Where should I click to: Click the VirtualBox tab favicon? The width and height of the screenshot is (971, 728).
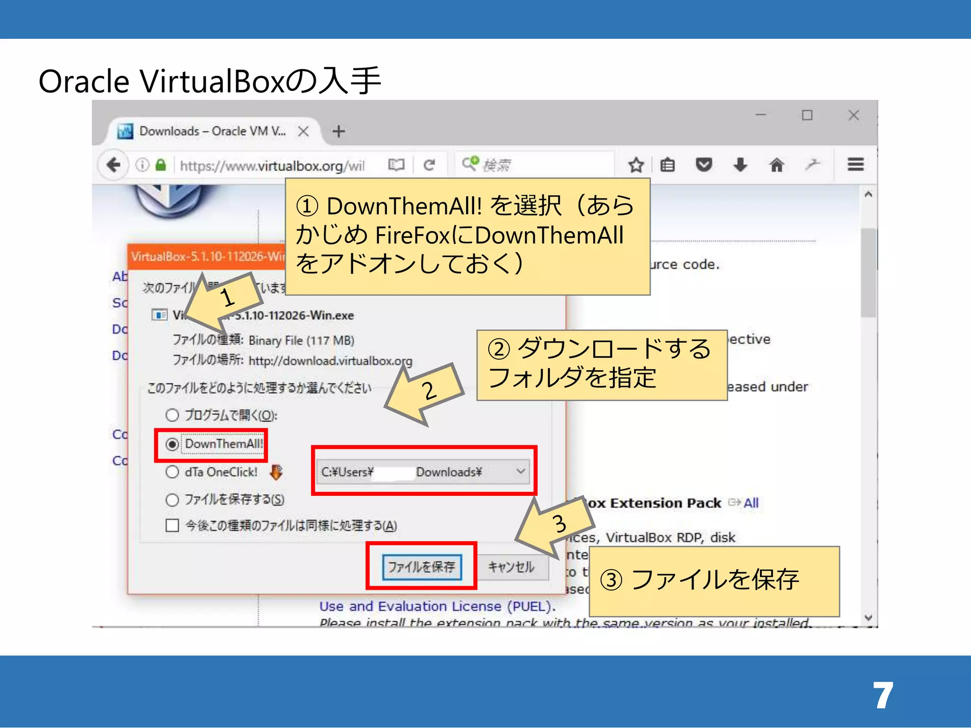pyautogui.click(x=125, y=131)
